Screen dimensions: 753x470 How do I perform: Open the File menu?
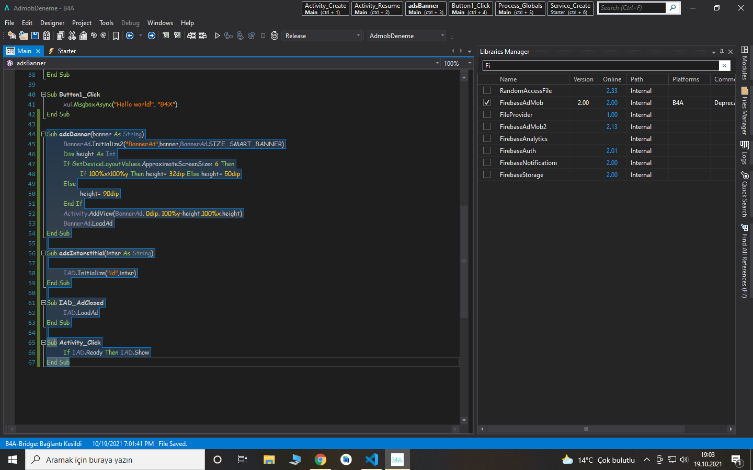(x=9, y=23)
